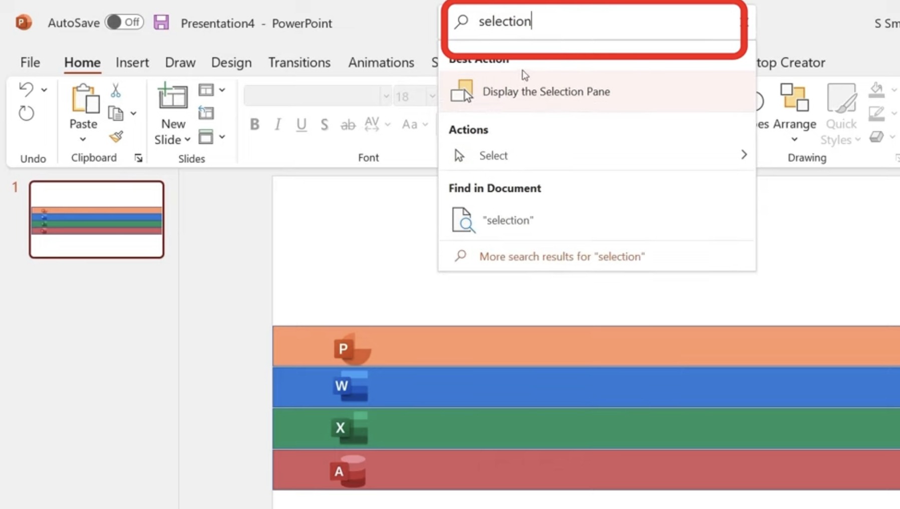The width and height of the screenshot is (900, 509).
Task: Select slide 1 thumbnail
Action: click(x=97, y=219)
